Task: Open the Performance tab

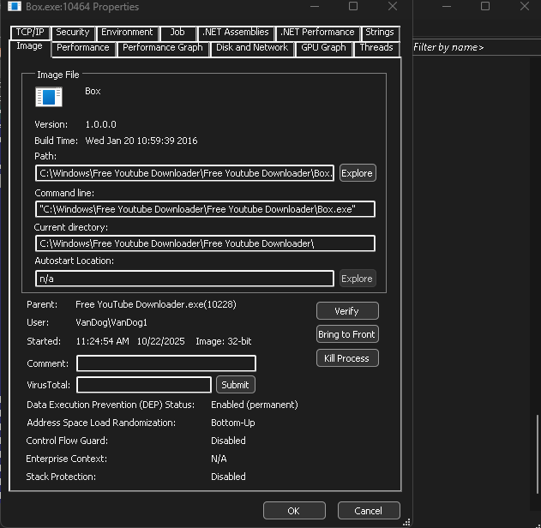Action: [83, 48]
